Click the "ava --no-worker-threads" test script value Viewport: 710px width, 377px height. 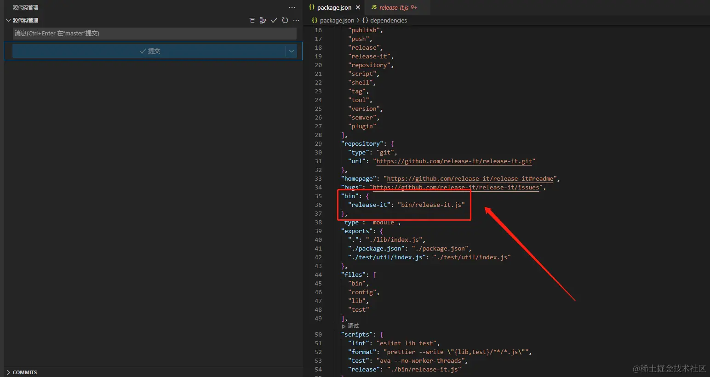click(x=420, y=361)
